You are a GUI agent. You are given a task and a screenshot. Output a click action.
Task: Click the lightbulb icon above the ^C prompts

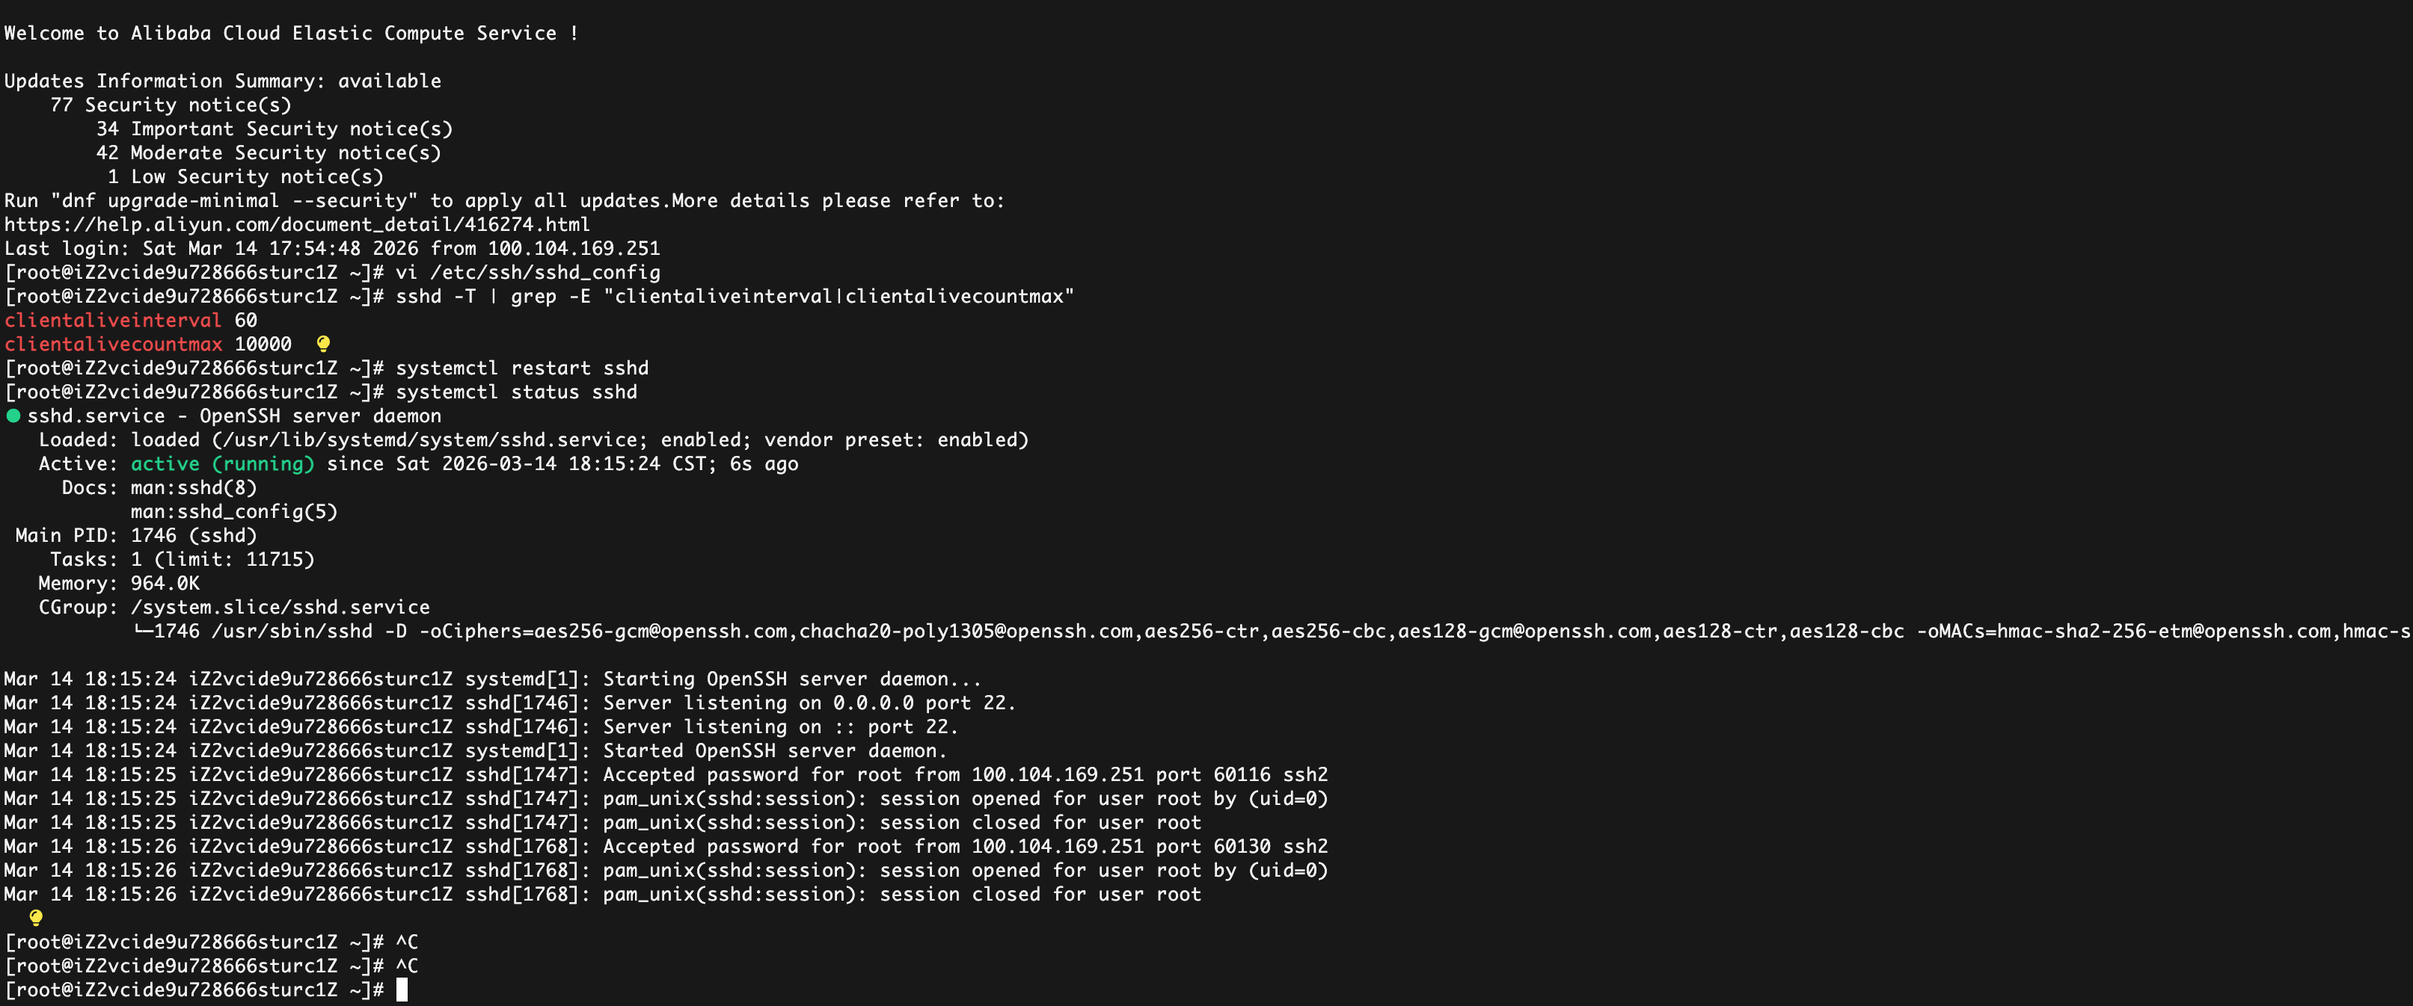pyautogui.click(x=36, y=917)
